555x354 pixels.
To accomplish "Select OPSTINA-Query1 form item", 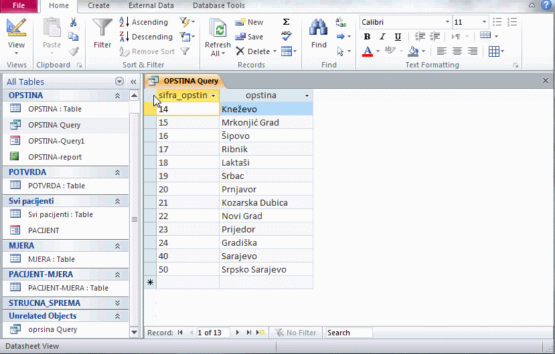I will [x=56, y=141].
